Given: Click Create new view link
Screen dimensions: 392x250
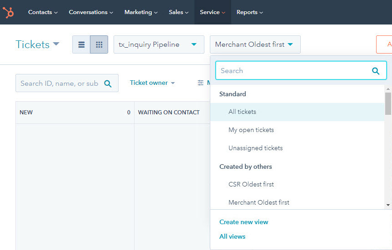Looking at the screenshot, I should 243,222.
